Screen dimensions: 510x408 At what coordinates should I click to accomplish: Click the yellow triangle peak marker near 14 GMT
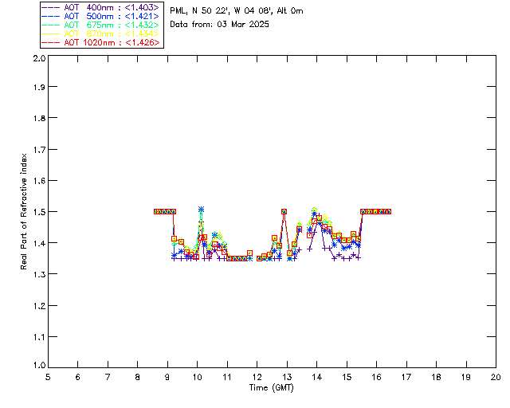coord(314,210)
